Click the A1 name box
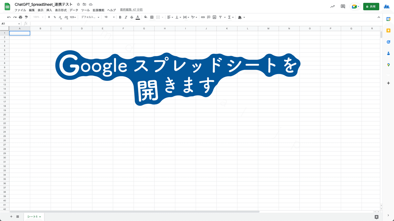394x221 pixels. point(11,24)
